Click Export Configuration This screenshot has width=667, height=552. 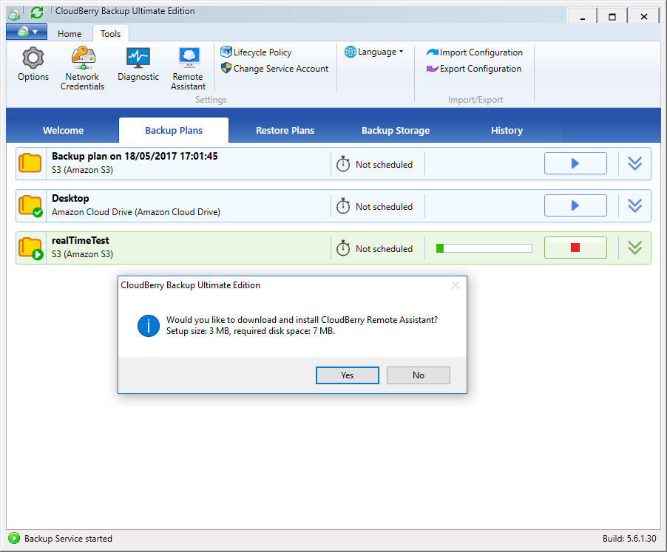(x=473, y=69)
